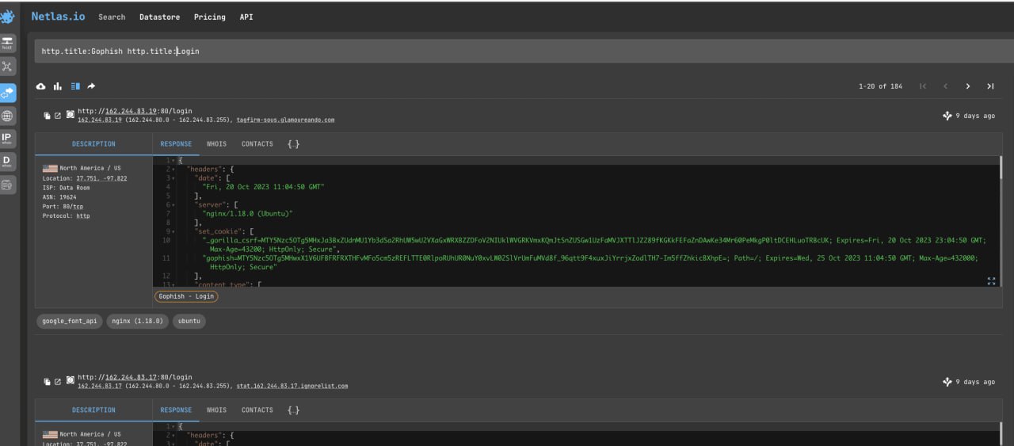Open the globe domains search icon
This screenshot has width=1014, height=446.
point(7,116)
